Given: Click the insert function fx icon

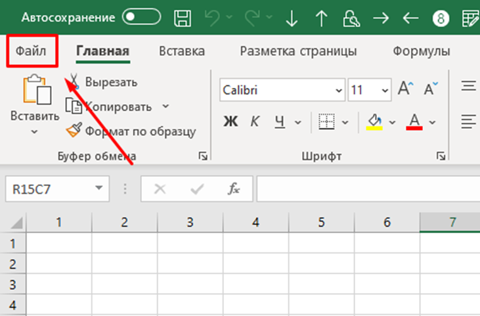Looking at the screenshot, I should tap(234, 189).
